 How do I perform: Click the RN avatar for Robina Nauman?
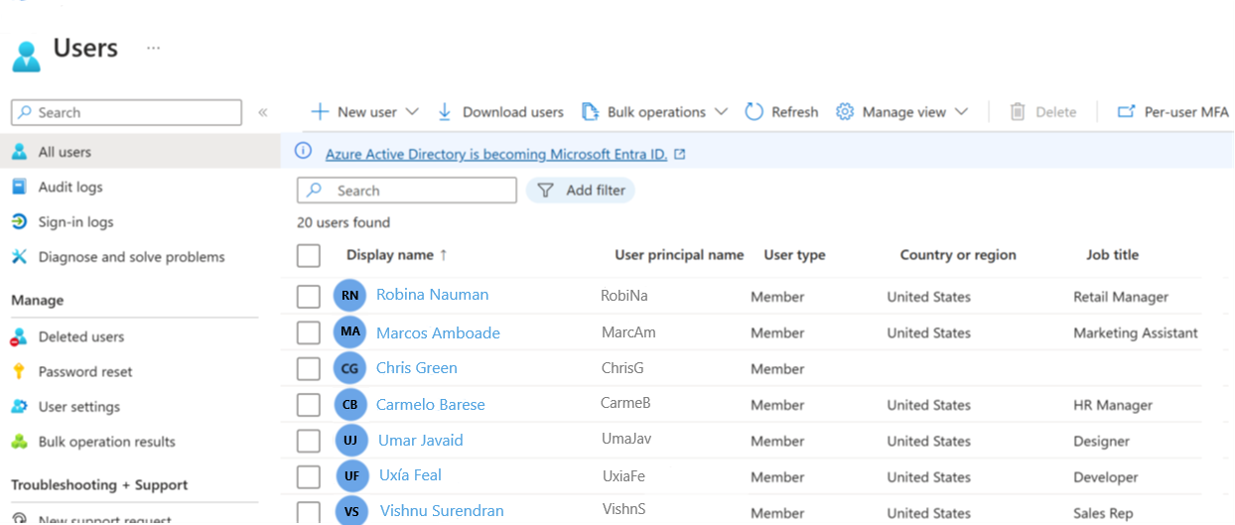349,296
